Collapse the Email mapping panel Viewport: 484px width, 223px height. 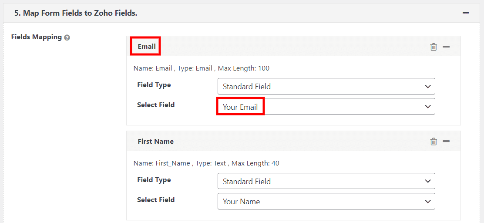pyautogui.click(x=446, y=47)
